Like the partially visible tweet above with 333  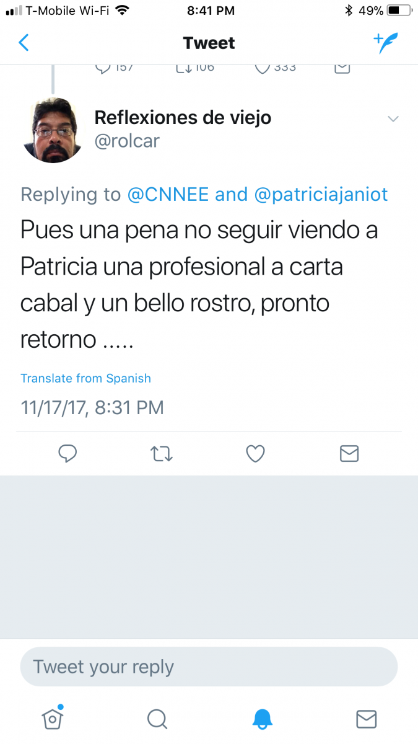pyautogui.click(x=262, y=67)
